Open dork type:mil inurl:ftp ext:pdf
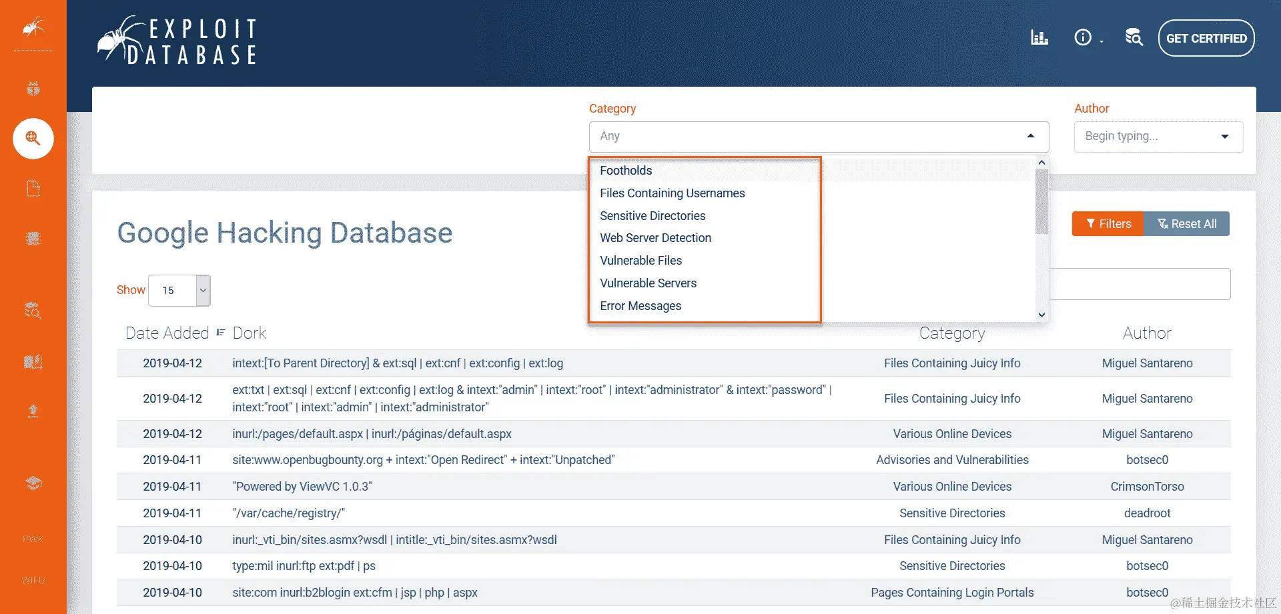The image size is (1281, 614). coord(304,566)
